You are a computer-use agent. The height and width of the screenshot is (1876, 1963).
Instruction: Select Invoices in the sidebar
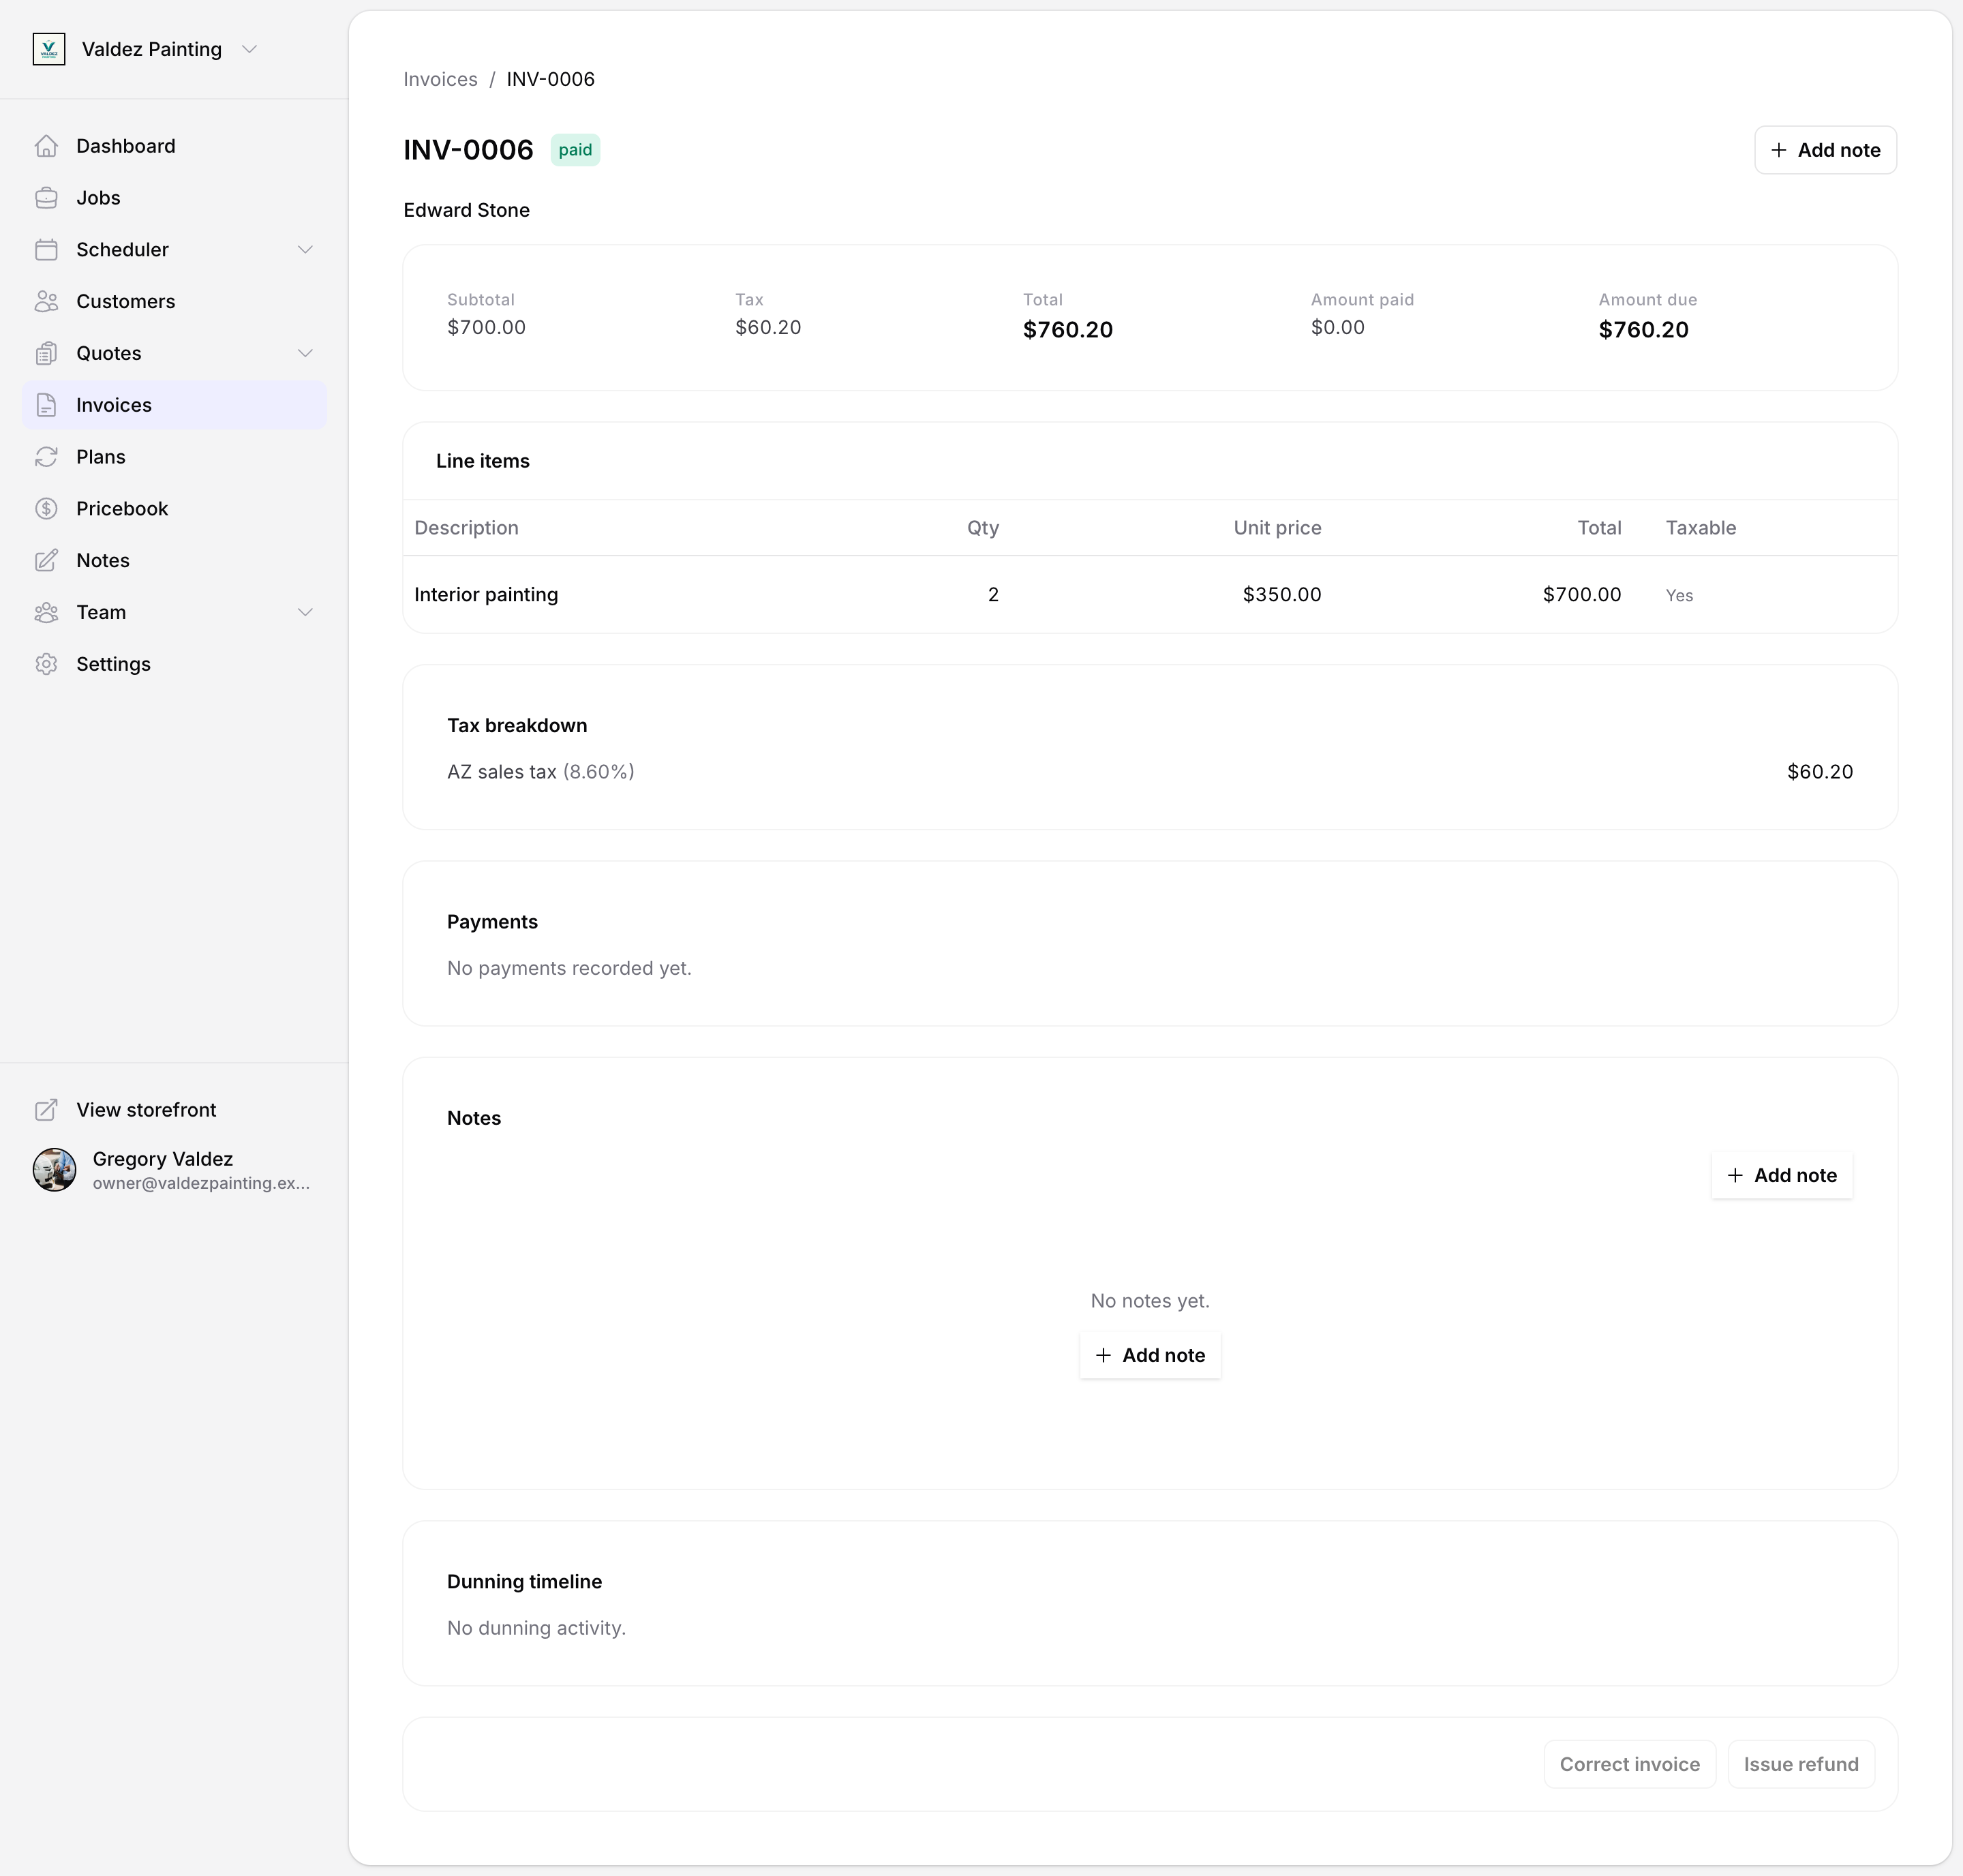tap(174, 405)
